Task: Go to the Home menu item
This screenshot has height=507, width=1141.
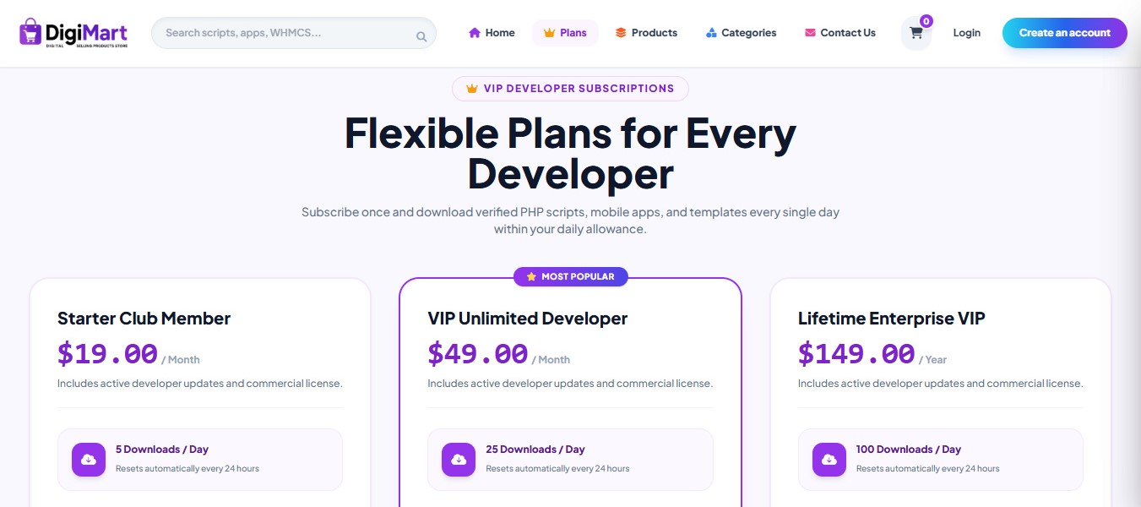Action: click(x=492, y=33)
